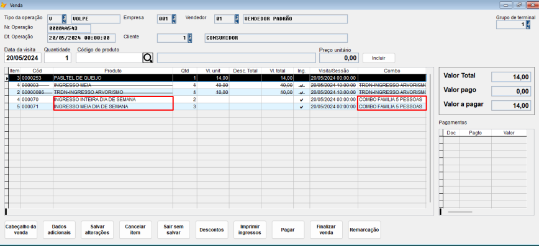This screenshot has width=539, height=247.
Task: Click the Tipo da operação code field
Action: 54,19
